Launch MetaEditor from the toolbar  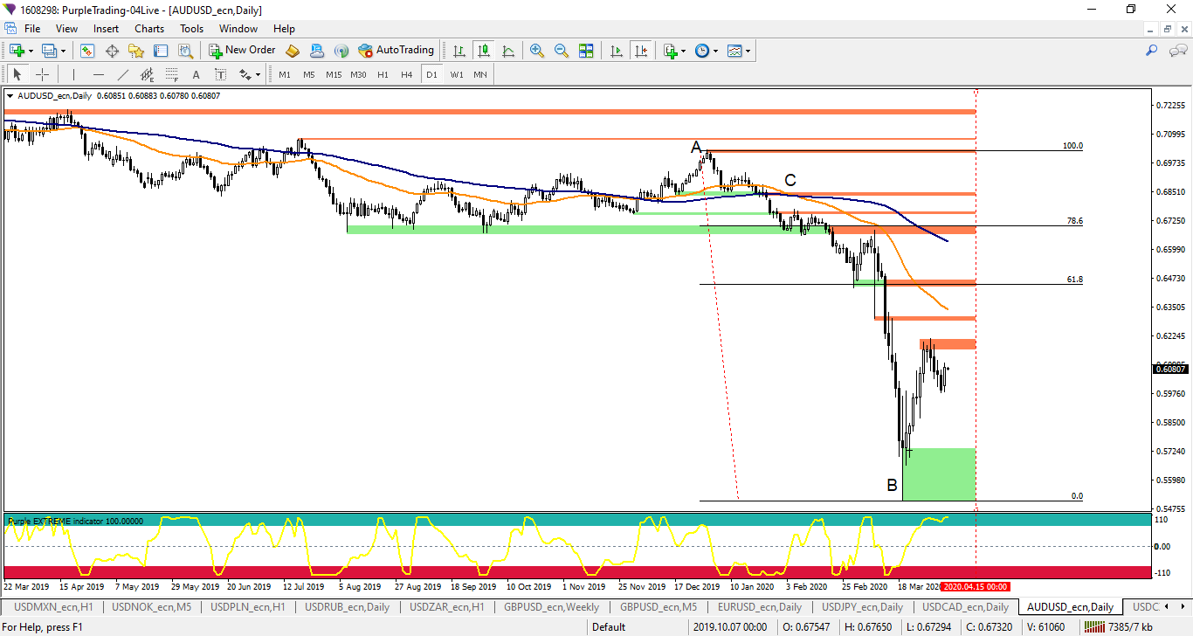pyautogui.click(x=293, y=51)
